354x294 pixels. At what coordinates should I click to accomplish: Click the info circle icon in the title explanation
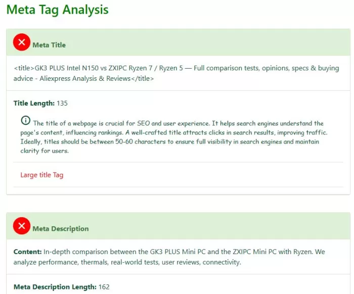[25, 121]
